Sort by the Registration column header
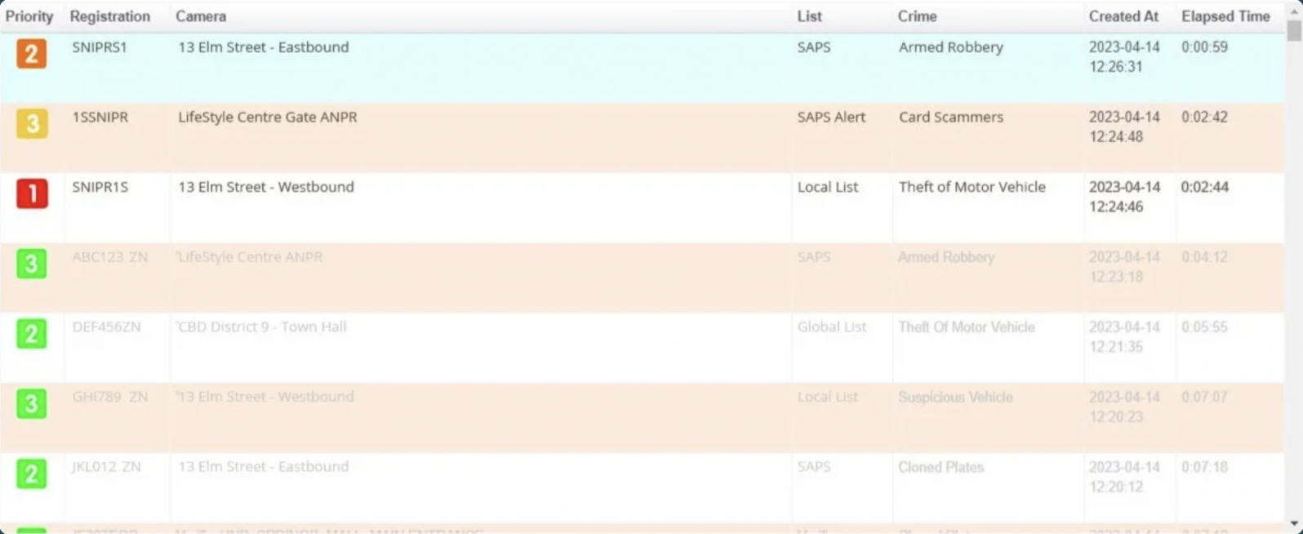 click(110, 16)
